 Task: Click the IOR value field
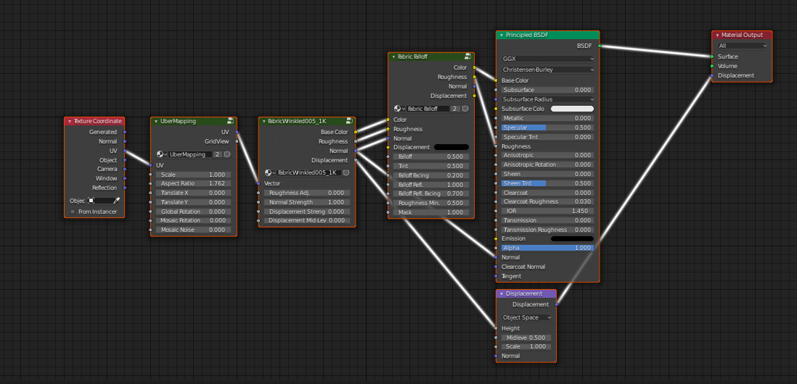coord(547,211)
